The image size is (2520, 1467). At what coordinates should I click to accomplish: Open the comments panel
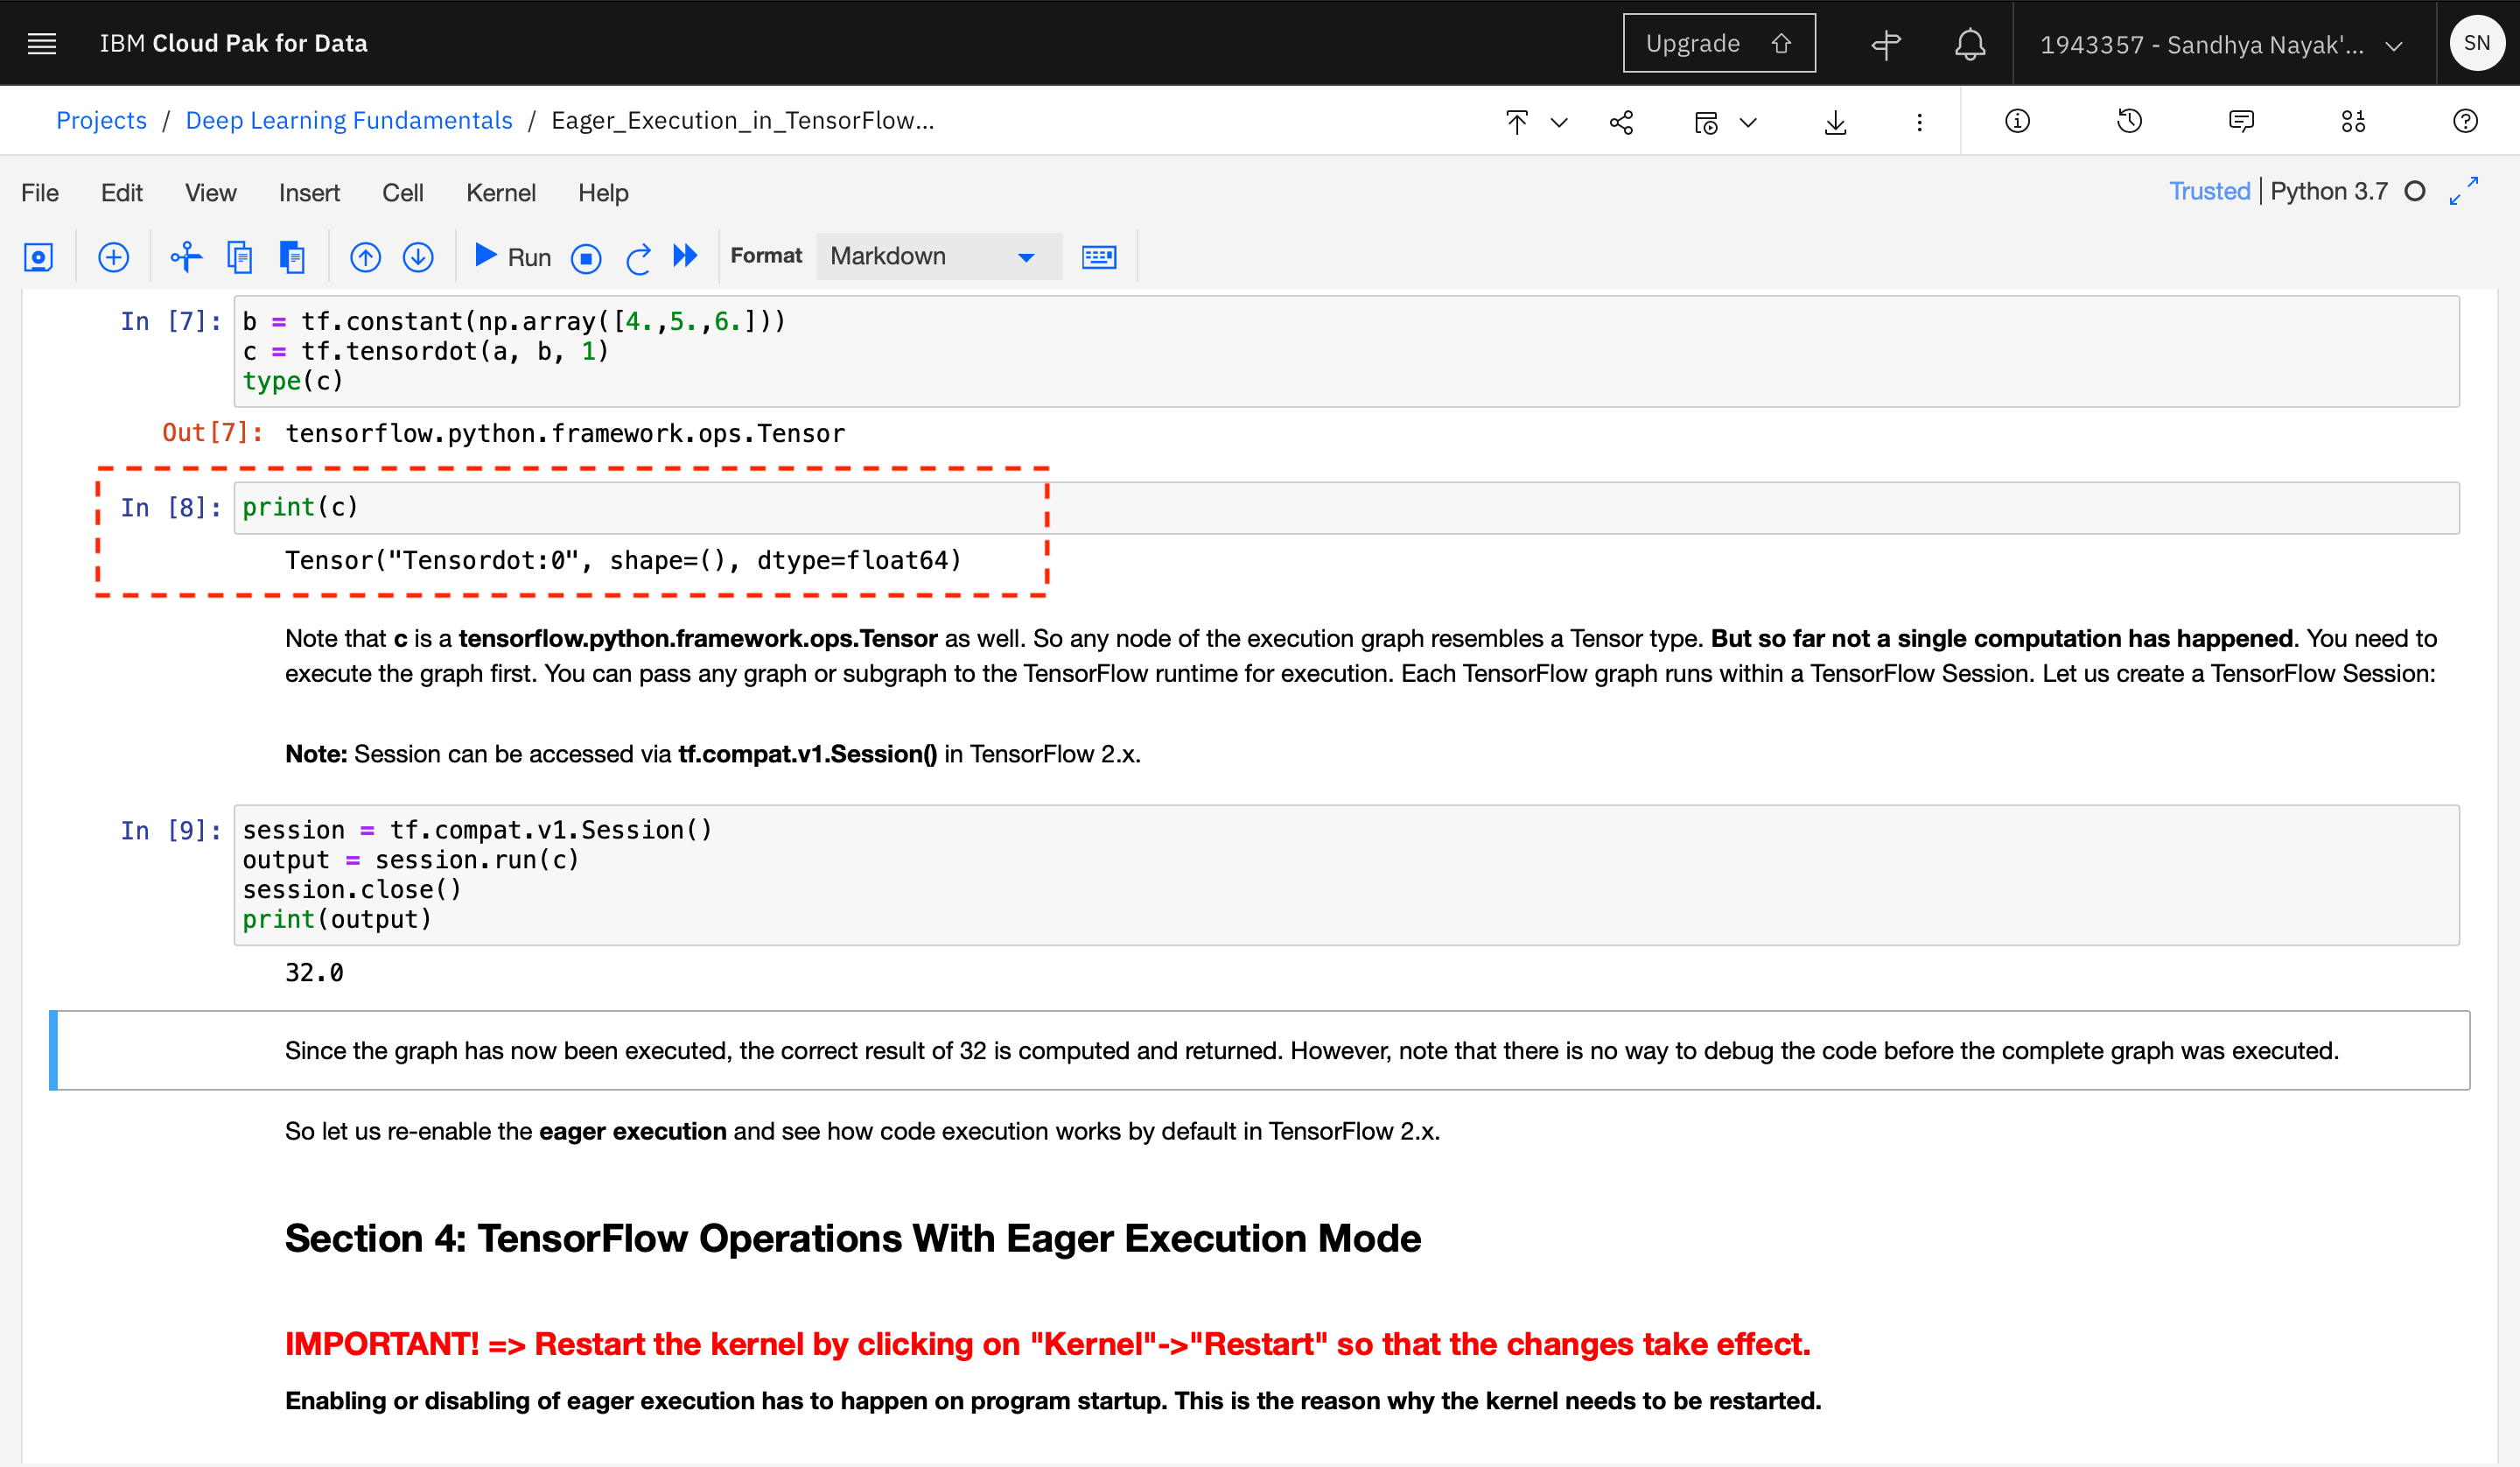2241,121
